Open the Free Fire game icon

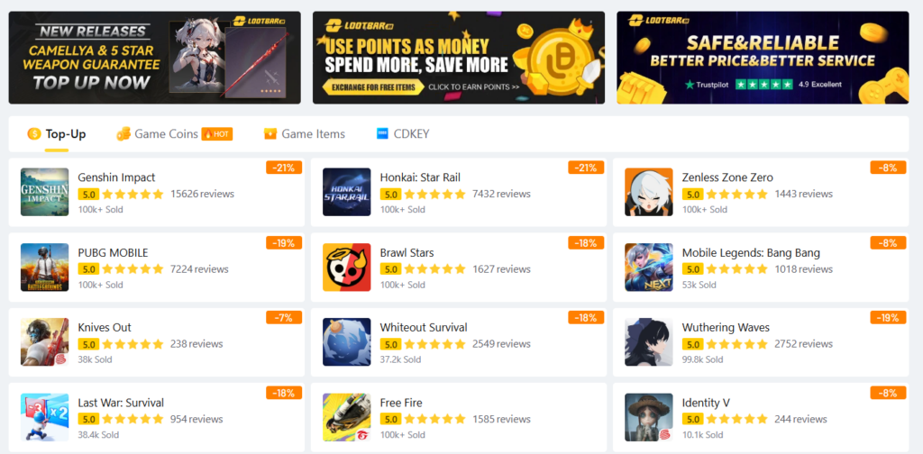347,418
